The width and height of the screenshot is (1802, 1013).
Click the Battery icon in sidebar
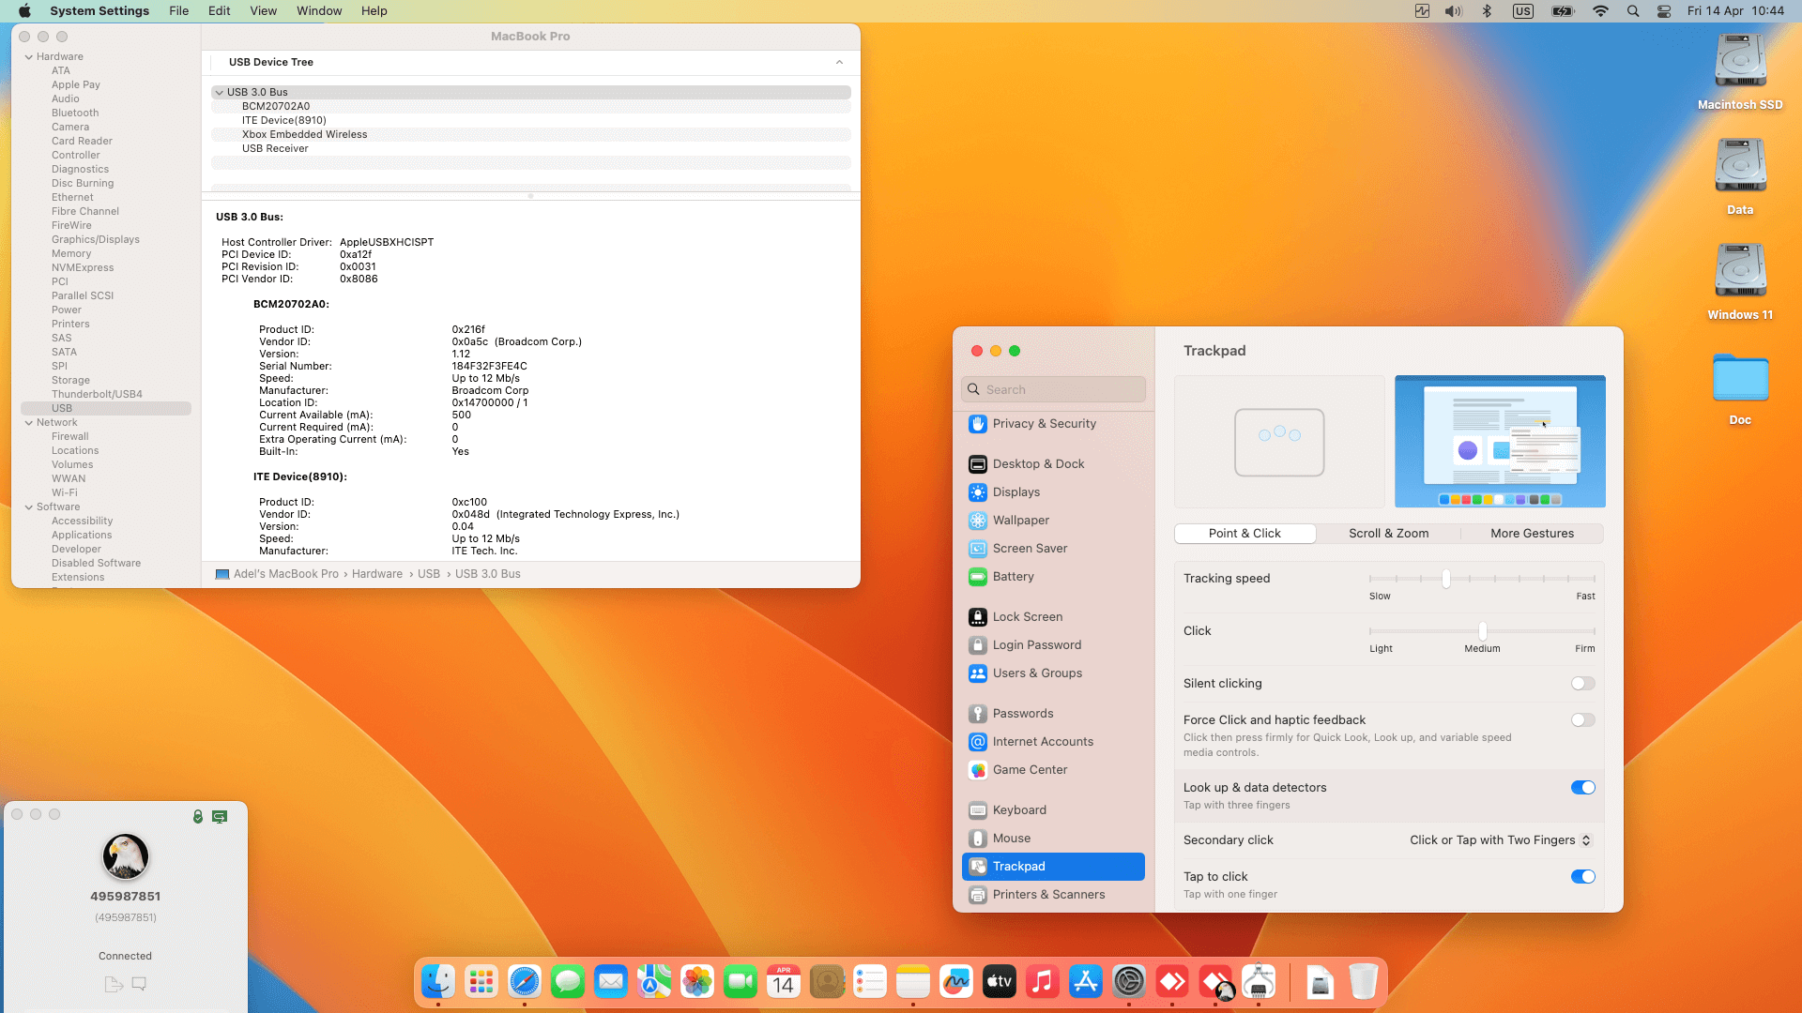click(x=977, y=577)
